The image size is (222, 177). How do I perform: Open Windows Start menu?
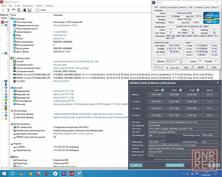click(x=4, y=173)
